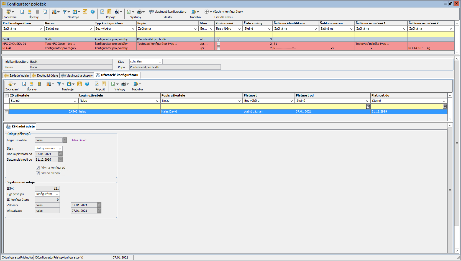Viewport: 461px width, 261px height.
Task: Click the Vlastnosti konfigurátoru button
Action: click(x=168, y=12)
